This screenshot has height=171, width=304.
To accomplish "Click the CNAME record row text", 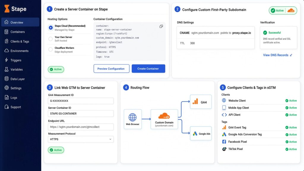I will 215,33.
